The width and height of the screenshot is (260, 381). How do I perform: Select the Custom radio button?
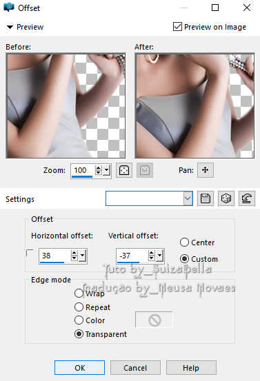click(184, 259)
